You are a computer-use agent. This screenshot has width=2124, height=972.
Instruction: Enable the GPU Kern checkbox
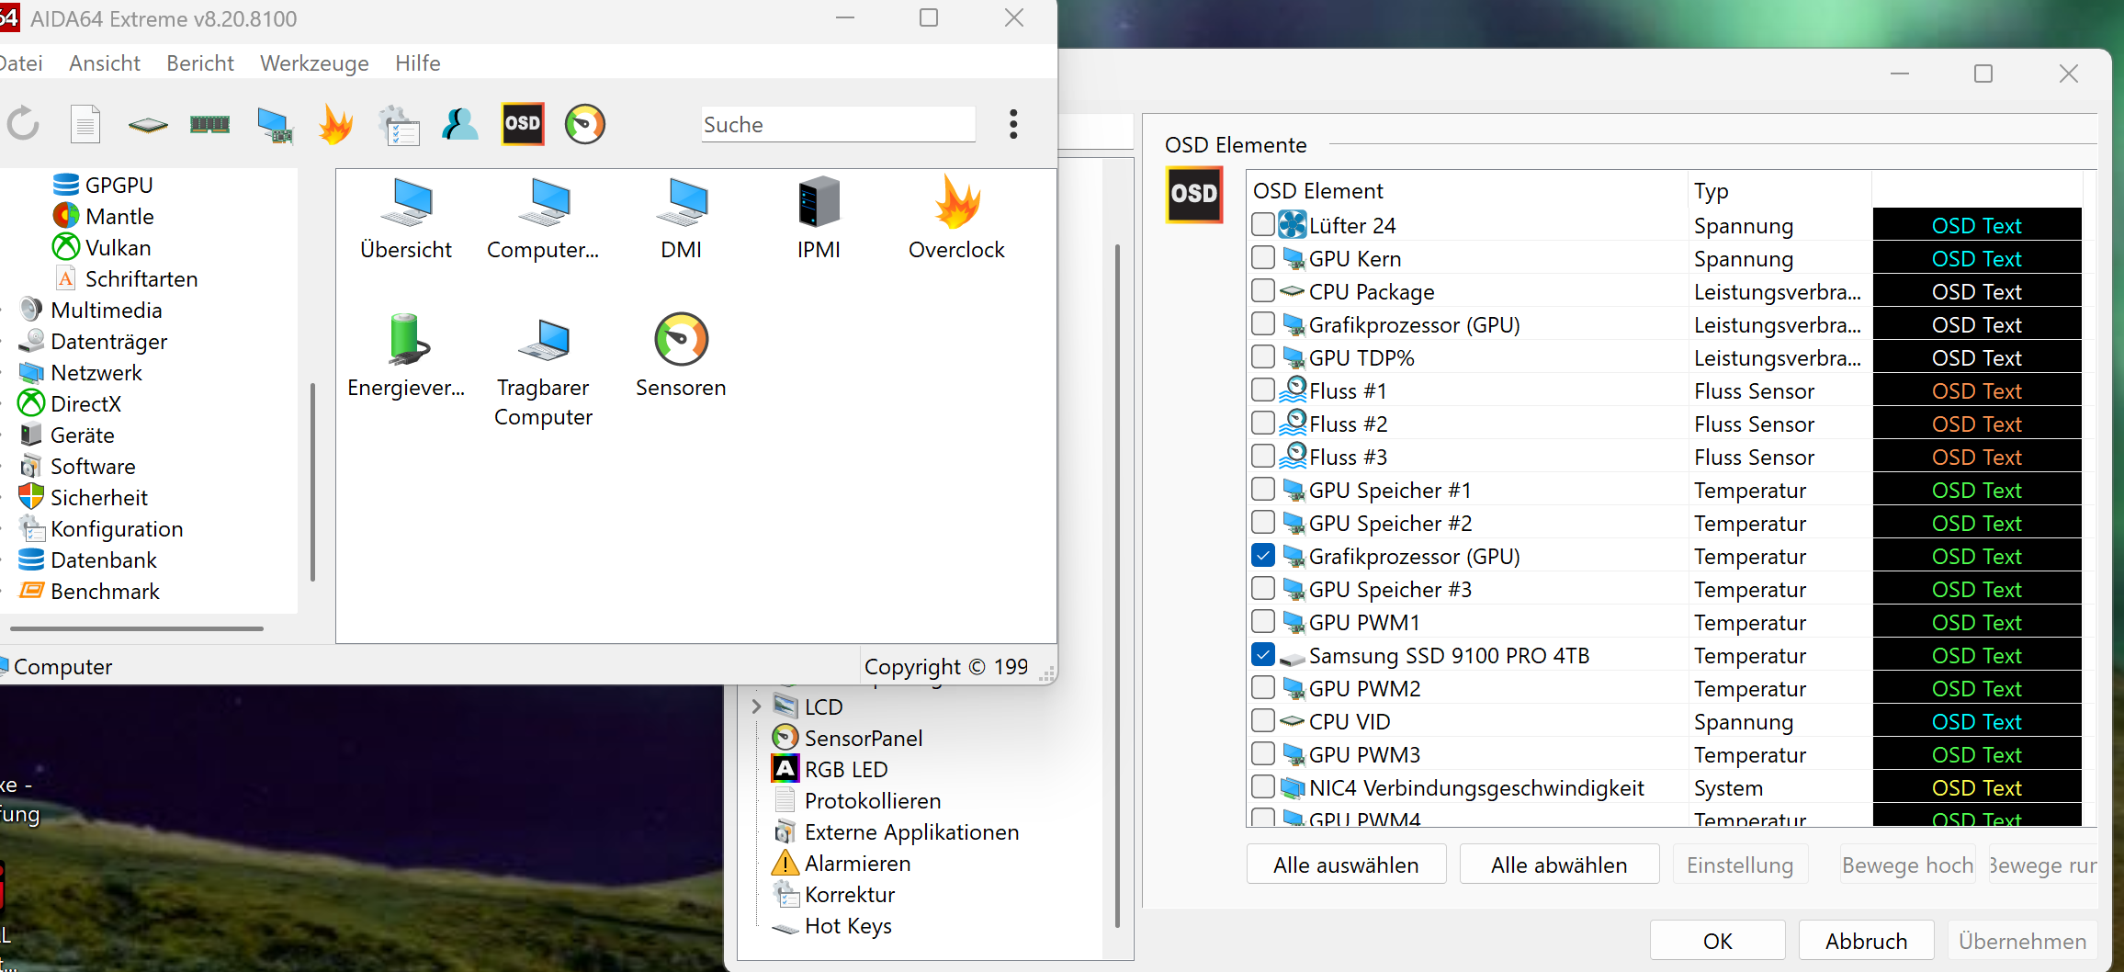1263,257
